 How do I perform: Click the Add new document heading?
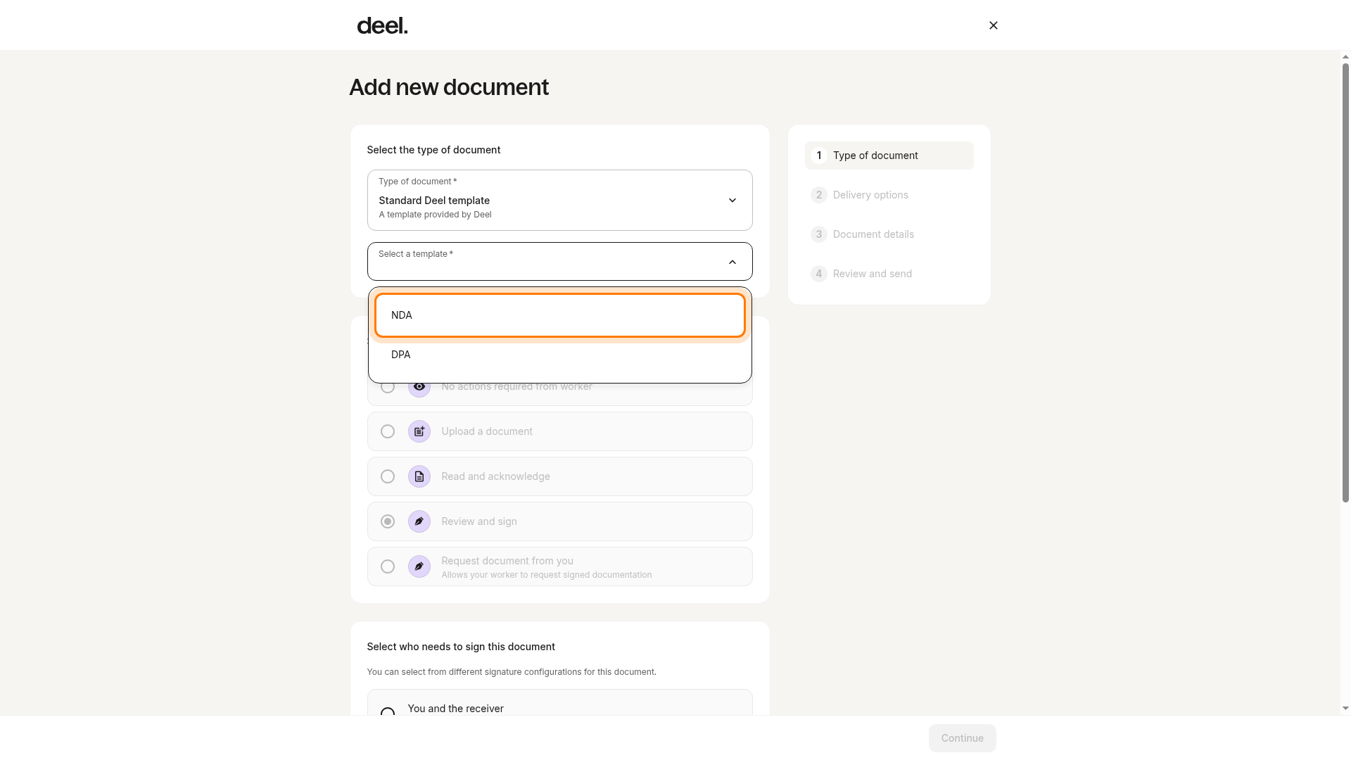tap(449, 87)
